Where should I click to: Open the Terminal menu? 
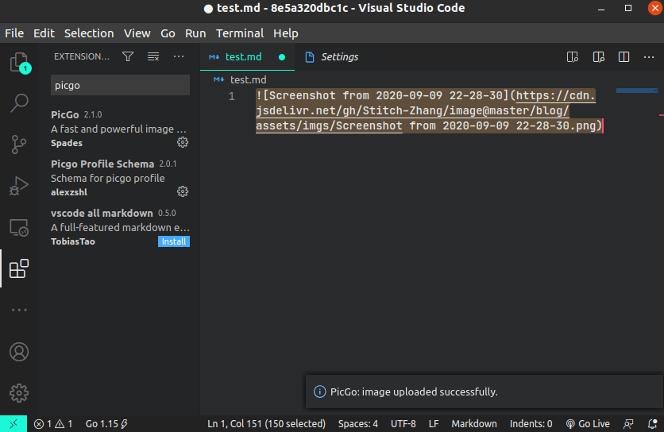(240, 33)
